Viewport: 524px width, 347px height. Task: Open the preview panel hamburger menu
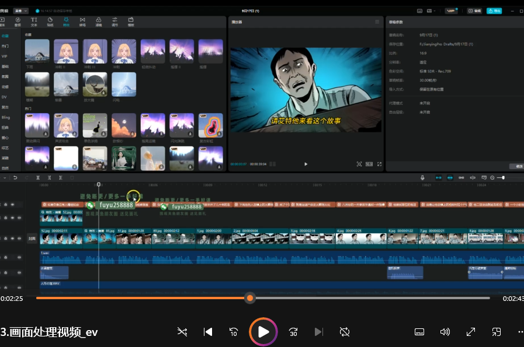point(377,22)
